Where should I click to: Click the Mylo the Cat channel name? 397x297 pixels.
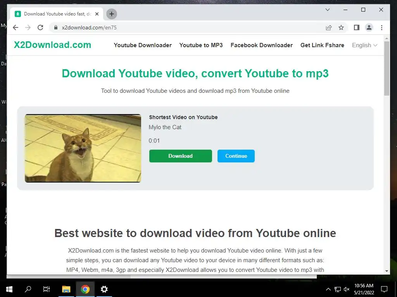pos(165,127)
